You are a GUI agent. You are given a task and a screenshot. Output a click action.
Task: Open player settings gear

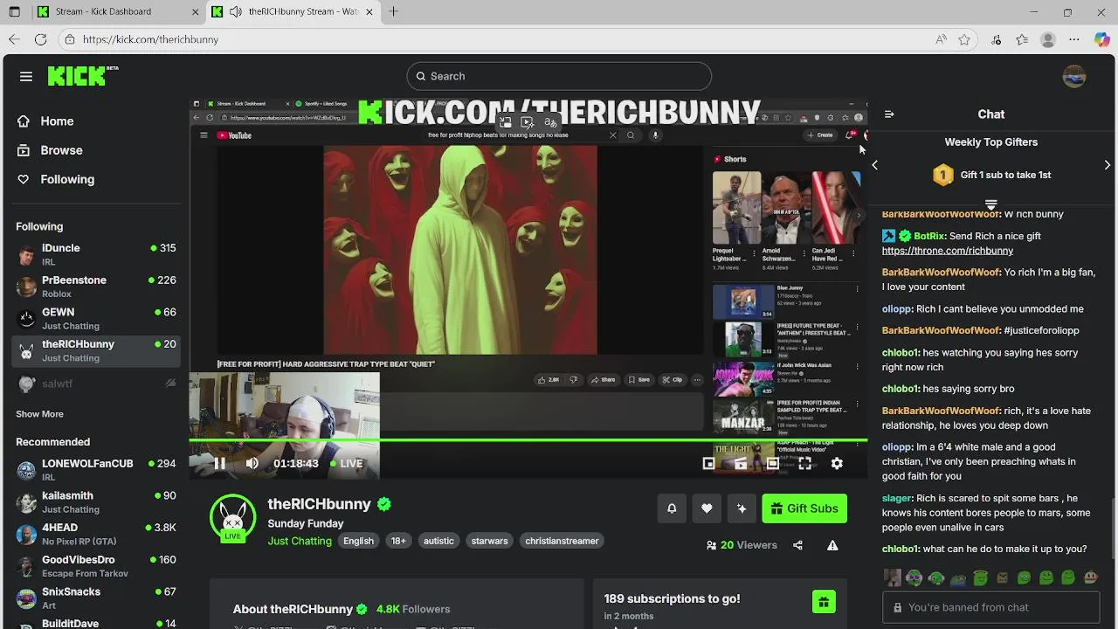[837, 464]
